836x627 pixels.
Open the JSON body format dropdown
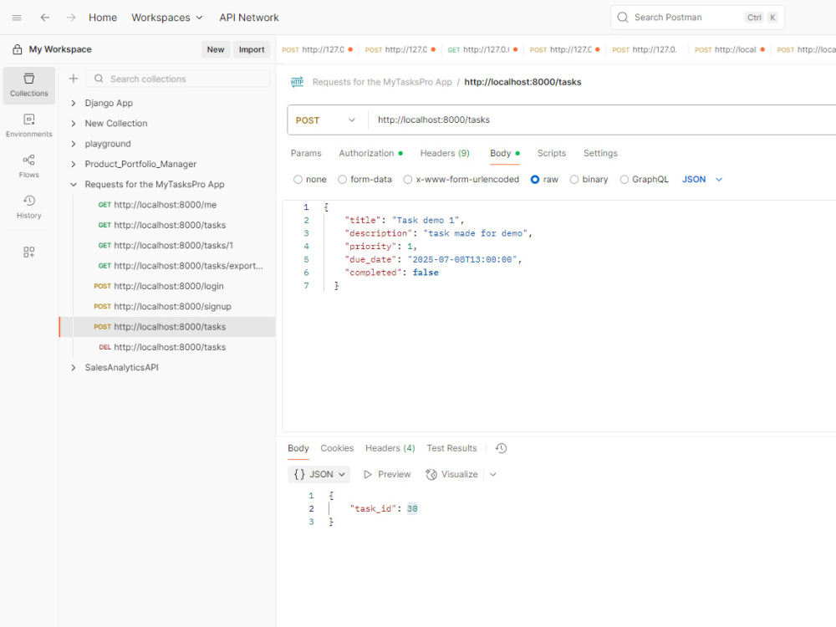tap(702, 180)
